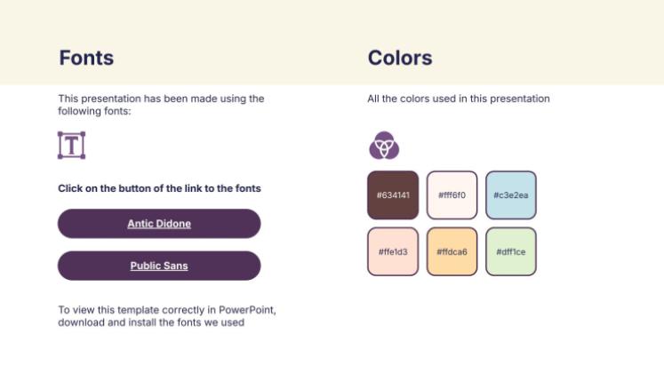
Task: Pick the cream #fff6f0 color swatch
Action: pos(452,194)
